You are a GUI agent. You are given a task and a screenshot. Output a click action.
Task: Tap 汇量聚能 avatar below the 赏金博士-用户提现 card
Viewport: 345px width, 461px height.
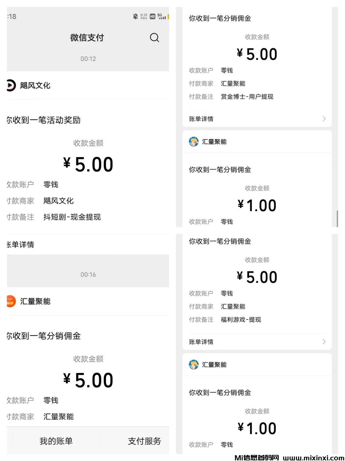click(194, 142)
